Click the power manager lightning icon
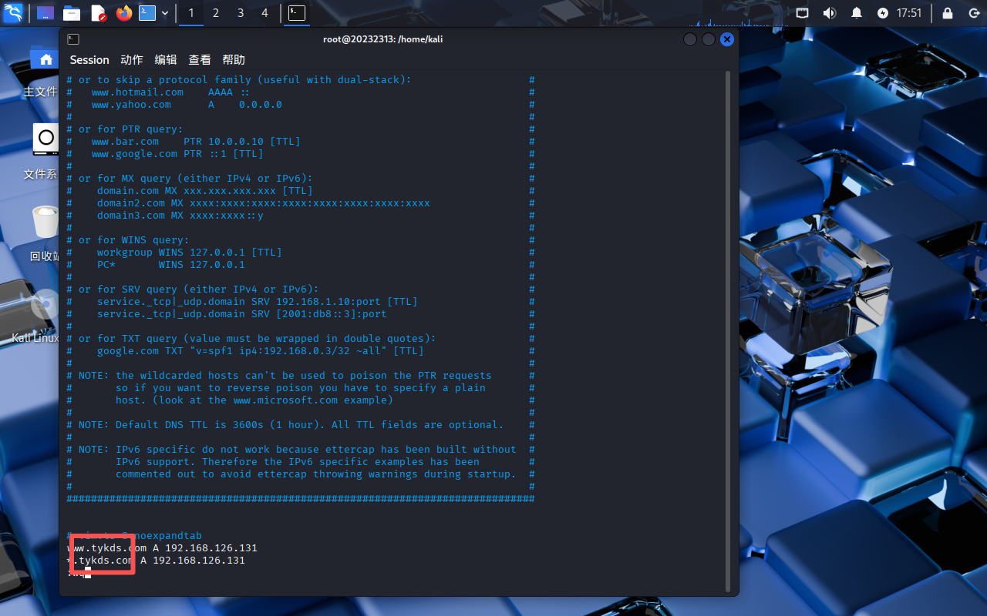Screen dimensions: 987x616 click(883, 13)
